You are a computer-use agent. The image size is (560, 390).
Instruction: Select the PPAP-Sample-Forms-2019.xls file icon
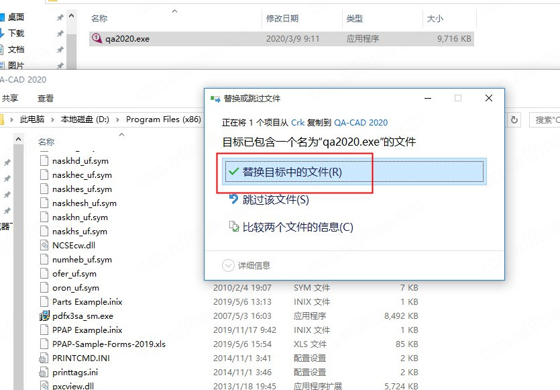click(x=44, y=344)
